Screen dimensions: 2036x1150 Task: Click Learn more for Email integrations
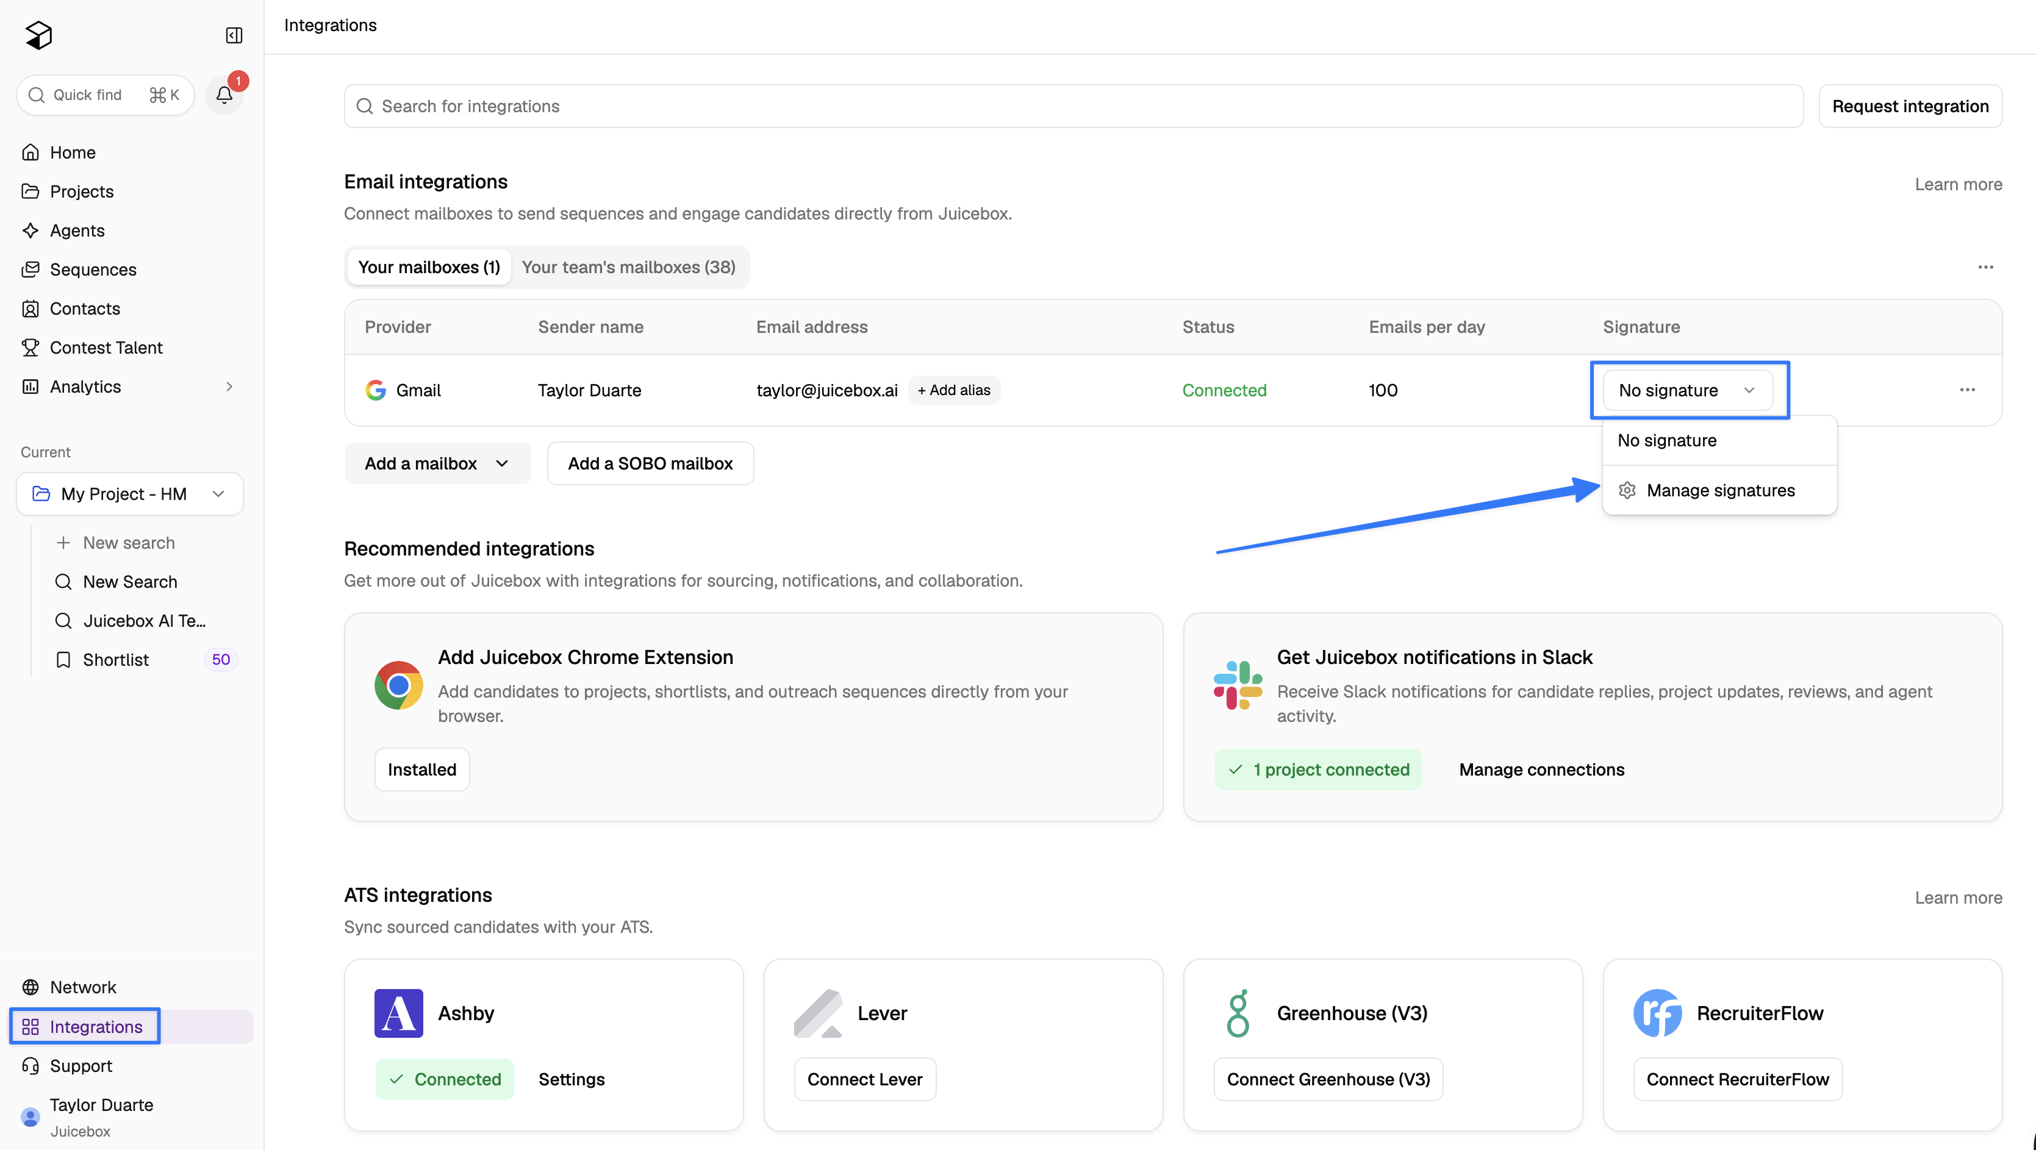1958,184
